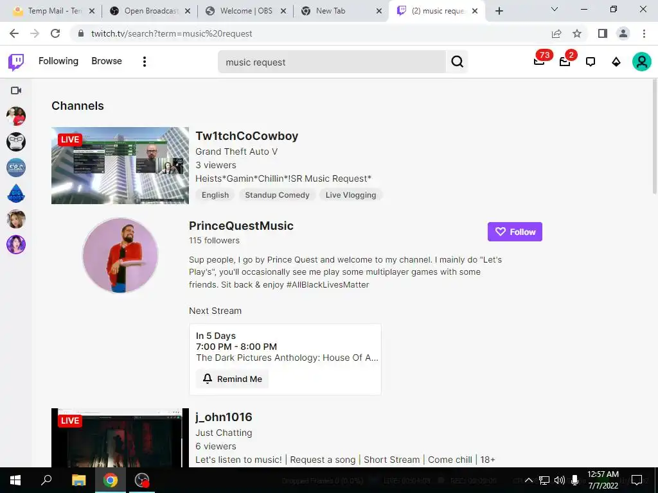
Task: Open Chrome's three-dot menu
Action: point(644,33)
